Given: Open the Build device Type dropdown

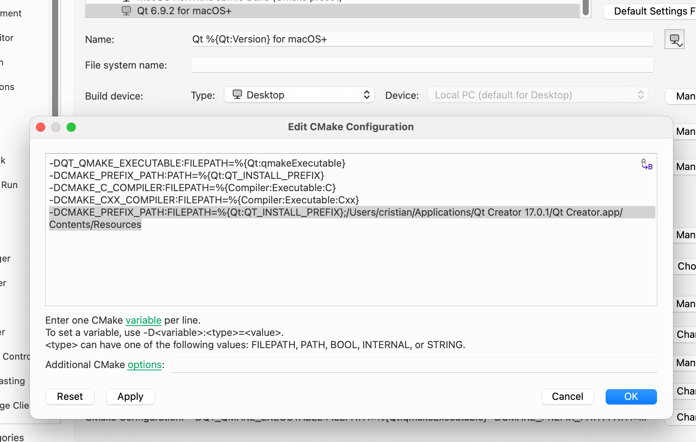Looking at the screenshot, I should click(299, 95).
